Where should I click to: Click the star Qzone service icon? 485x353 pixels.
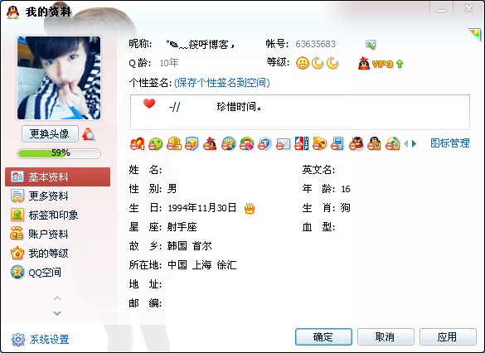(228, 144)
